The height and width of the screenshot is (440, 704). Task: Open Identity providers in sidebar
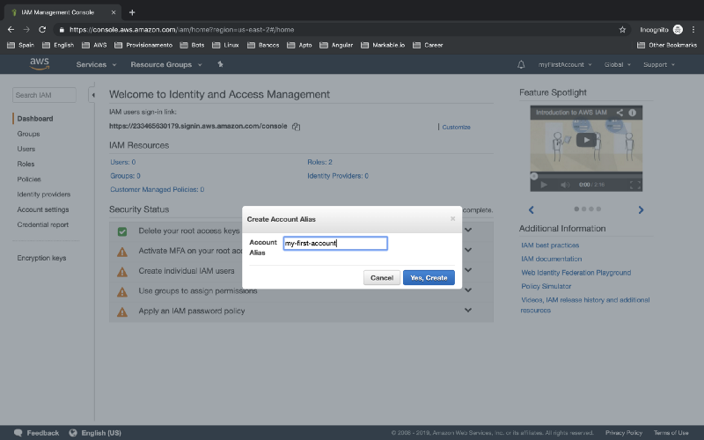[x=43, y=194]
